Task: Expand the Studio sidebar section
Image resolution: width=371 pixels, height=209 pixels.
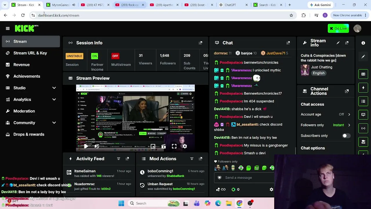Action: coord(54,88)
